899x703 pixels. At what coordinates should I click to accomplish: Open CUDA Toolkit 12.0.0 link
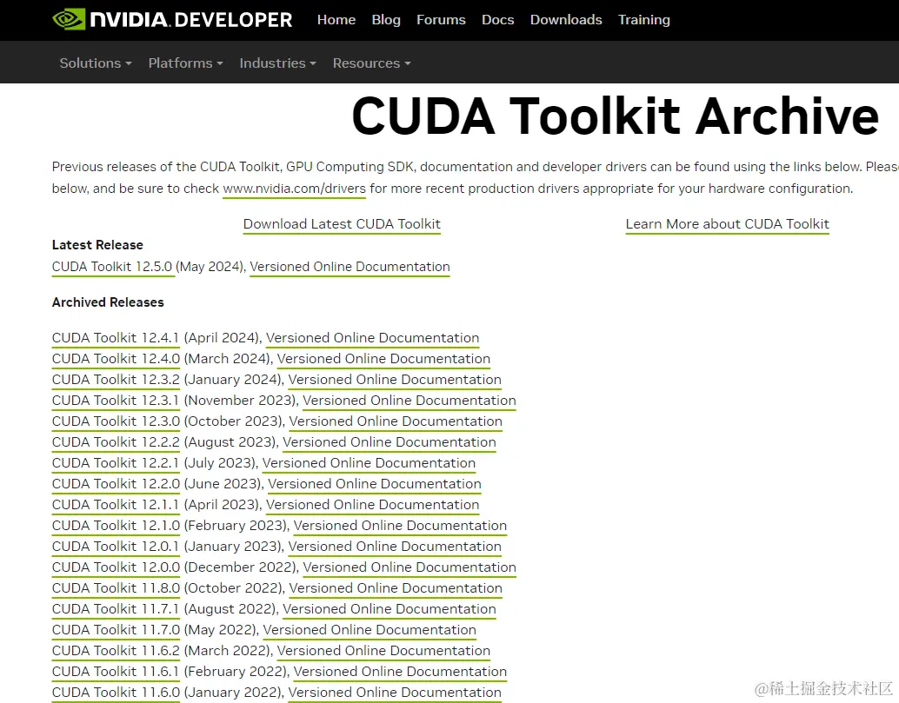pyautogui.click(x=116, y=567)
